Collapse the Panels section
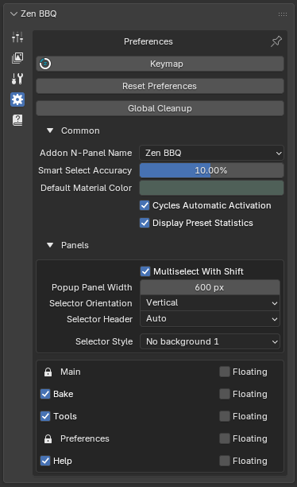The height and width of the screenshot is (487, 297). pyautogui.click(x=50, y=245)
